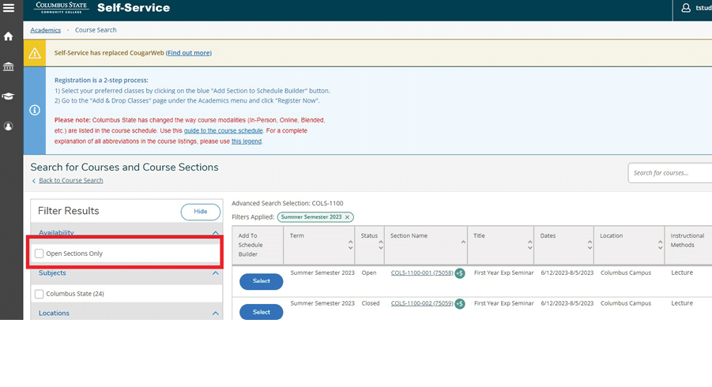Open the Academics graduation cap icon

click(x=9, y=96)
